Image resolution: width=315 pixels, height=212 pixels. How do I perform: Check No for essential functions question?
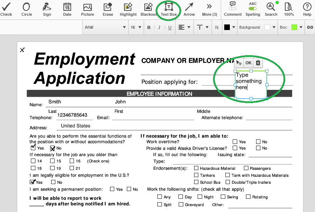pos(53,148)
